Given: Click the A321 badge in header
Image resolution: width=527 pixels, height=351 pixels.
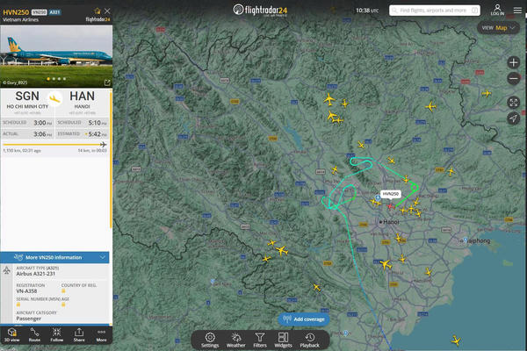Looking at the screenshot, I should [x=54, y=12].
